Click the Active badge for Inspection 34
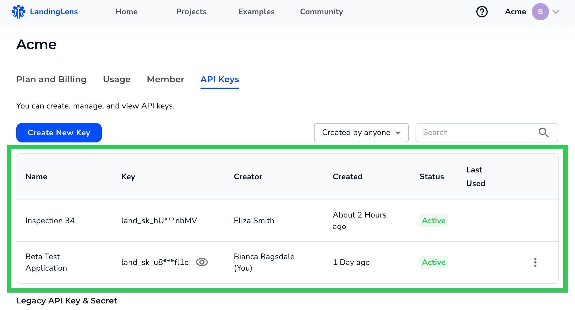The height and width of the screenshot is (310, 575). (x=434, y=220)
